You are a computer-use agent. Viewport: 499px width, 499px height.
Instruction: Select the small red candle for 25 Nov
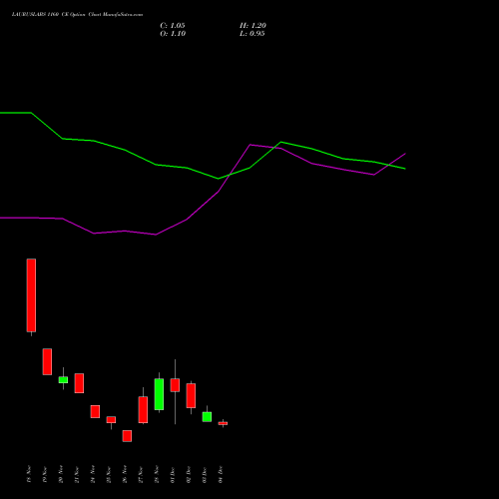[111, 420]
